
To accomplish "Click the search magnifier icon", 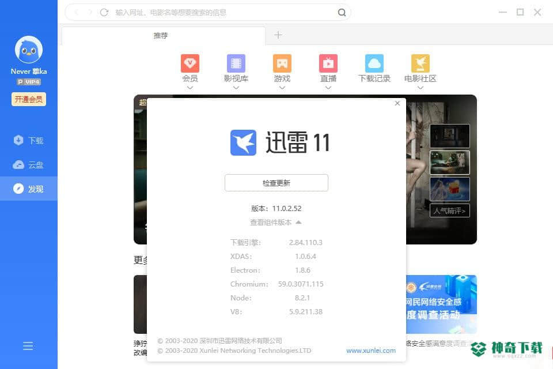I will point(342,12).
